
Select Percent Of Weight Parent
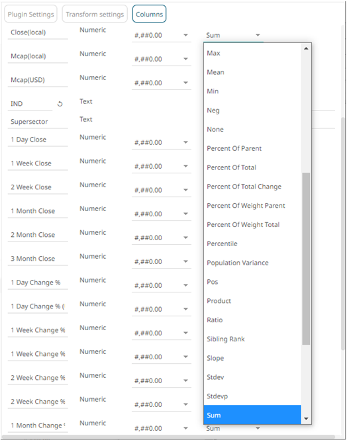click(252, 206)
